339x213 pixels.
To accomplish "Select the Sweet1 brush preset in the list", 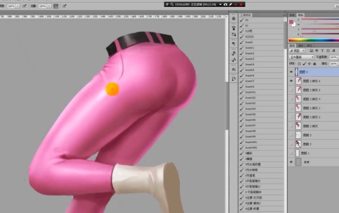I will [249, 42].
